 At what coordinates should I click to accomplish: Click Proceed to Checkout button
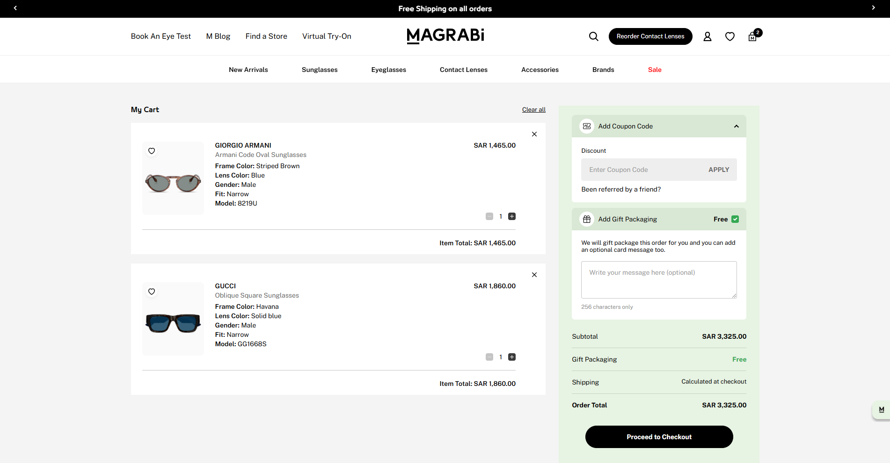659,437
